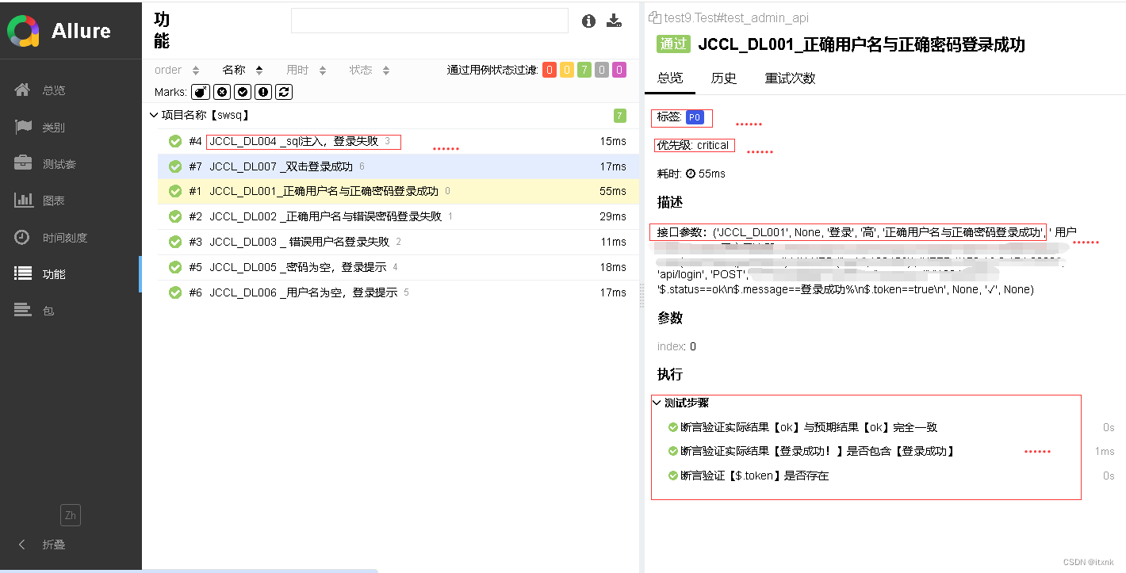Click the index: 0 parameter text
This screenshot has height=573, width=1126.
[x=676, y=346]
